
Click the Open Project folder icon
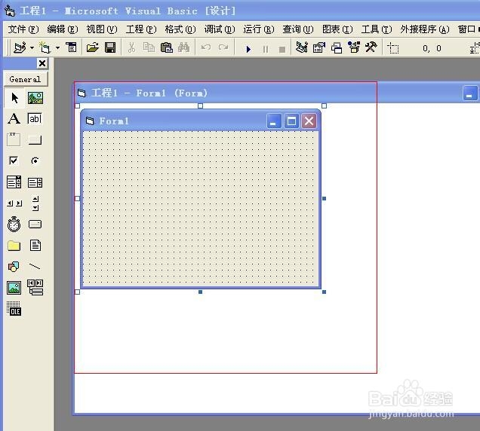(92, 47)
